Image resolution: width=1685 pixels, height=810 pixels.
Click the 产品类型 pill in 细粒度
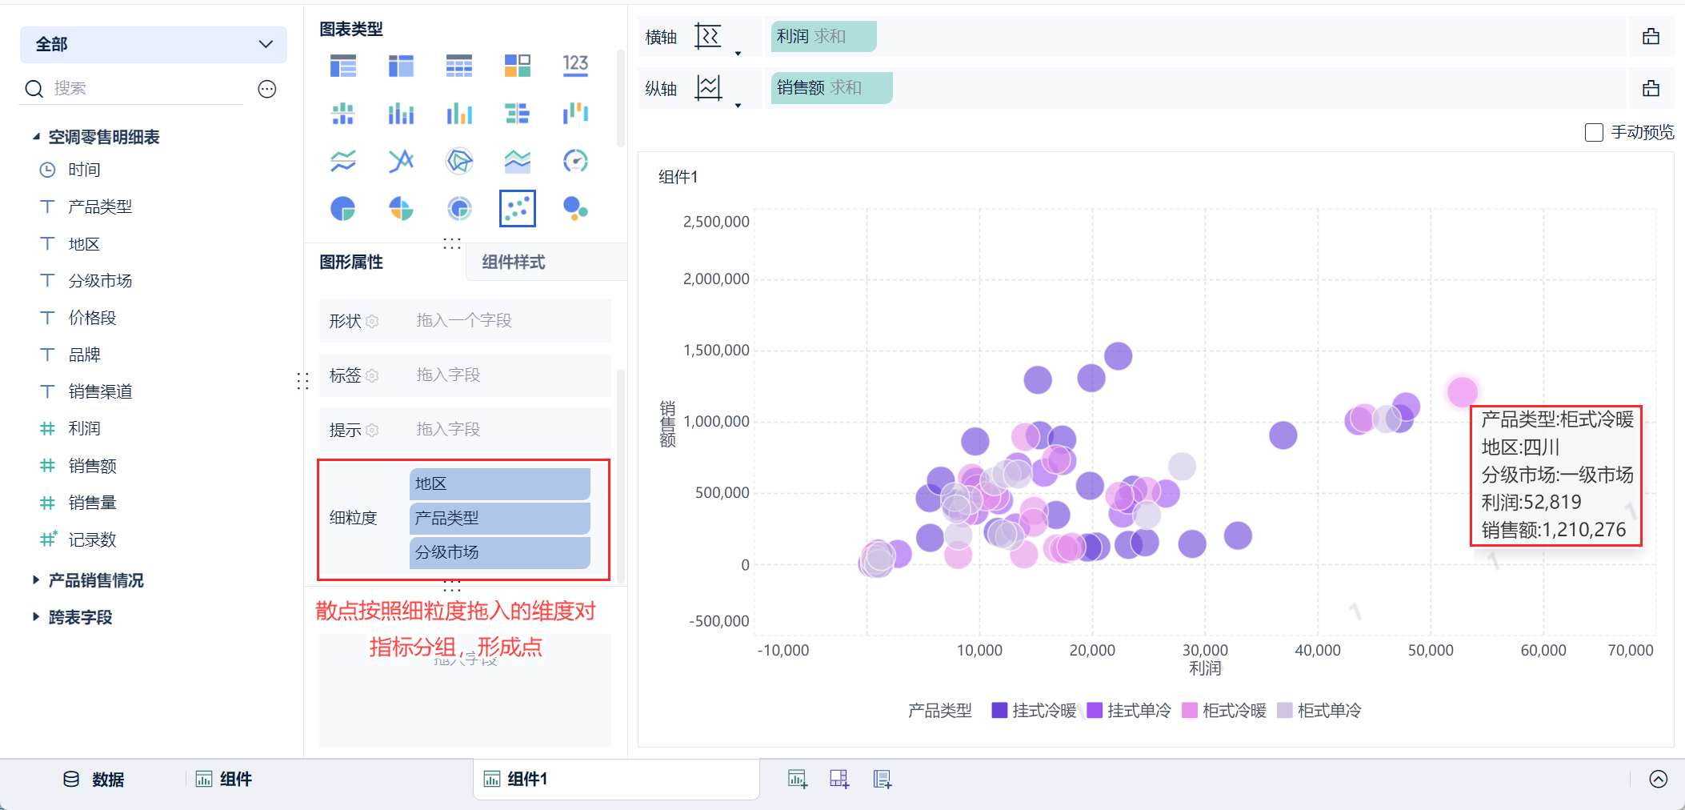pyautogui.click(x=500, y=518)
